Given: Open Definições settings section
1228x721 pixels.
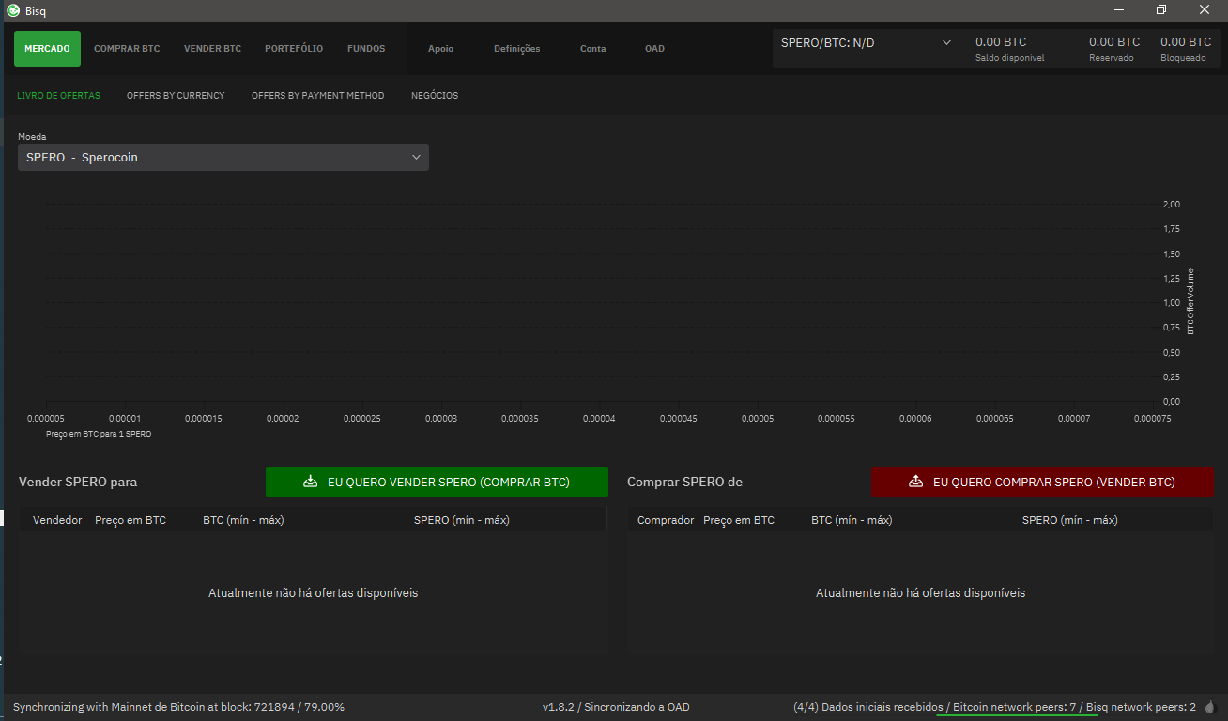Looking at the screenshot, I should pos(517,49).
